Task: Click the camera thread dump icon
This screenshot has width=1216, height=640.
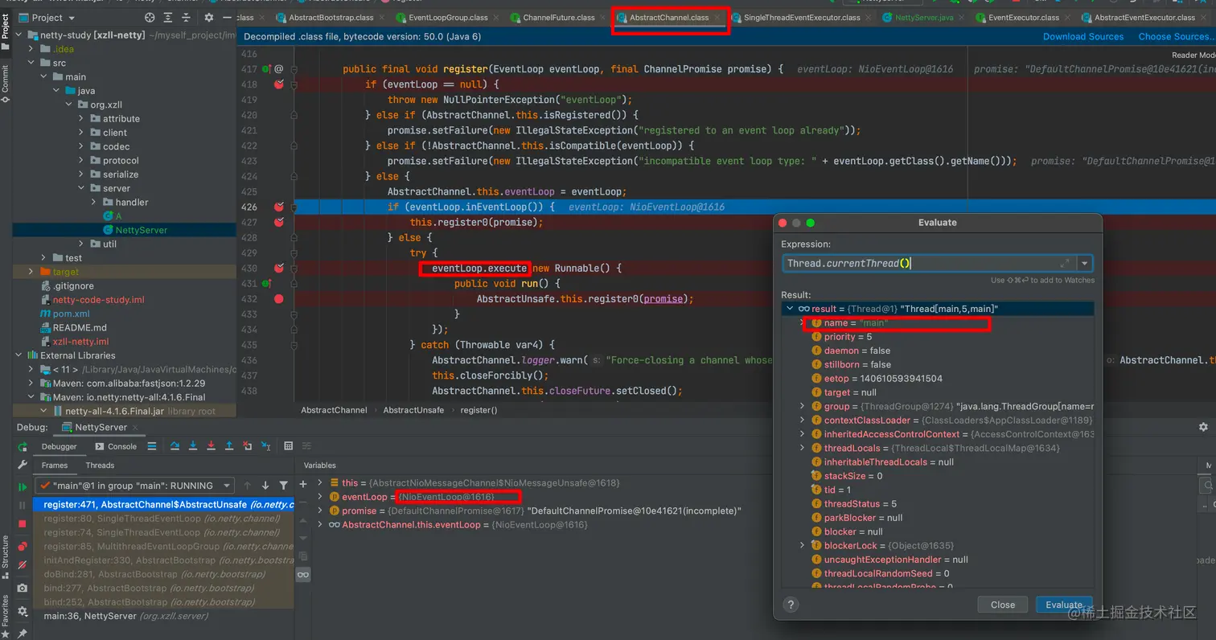Action: click(x=23, y=589)
